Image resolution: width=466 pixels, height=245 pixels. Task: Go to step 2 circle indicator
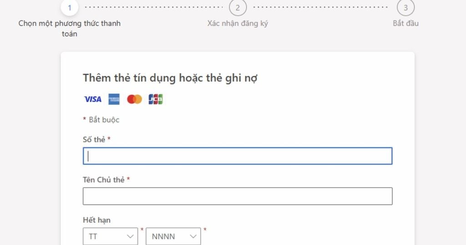(238, 8)
